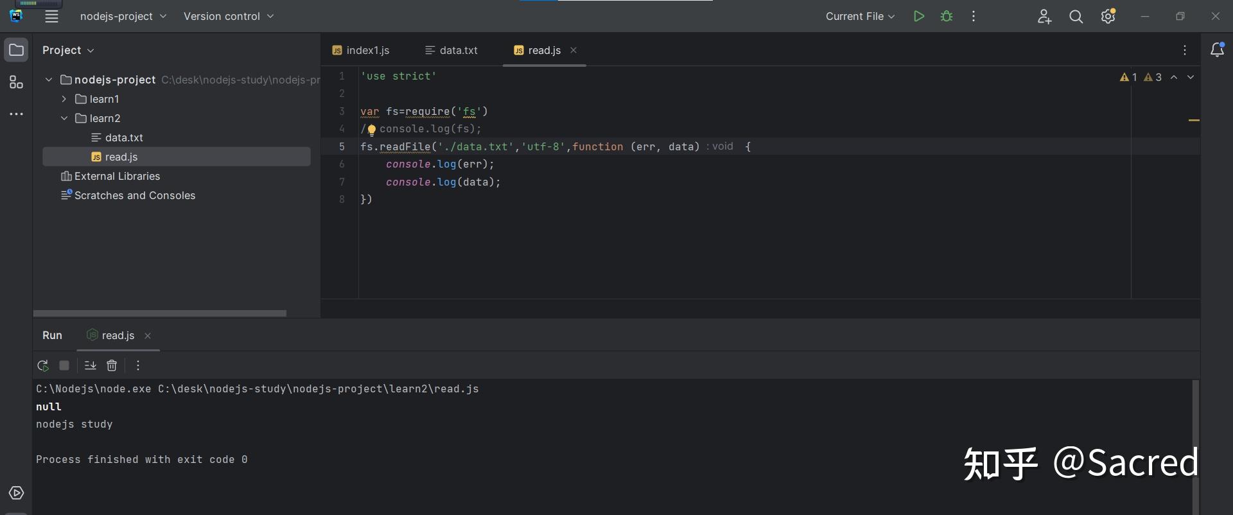
Task: Collapse the learn2 folder
Action: (x=64, y=118)
